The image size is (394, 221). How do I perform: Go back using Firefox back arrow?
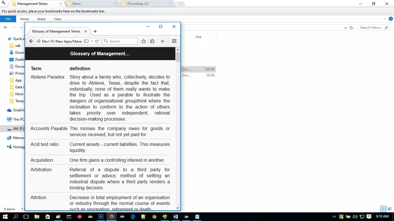pyautogui.click(x=31, y=41)
